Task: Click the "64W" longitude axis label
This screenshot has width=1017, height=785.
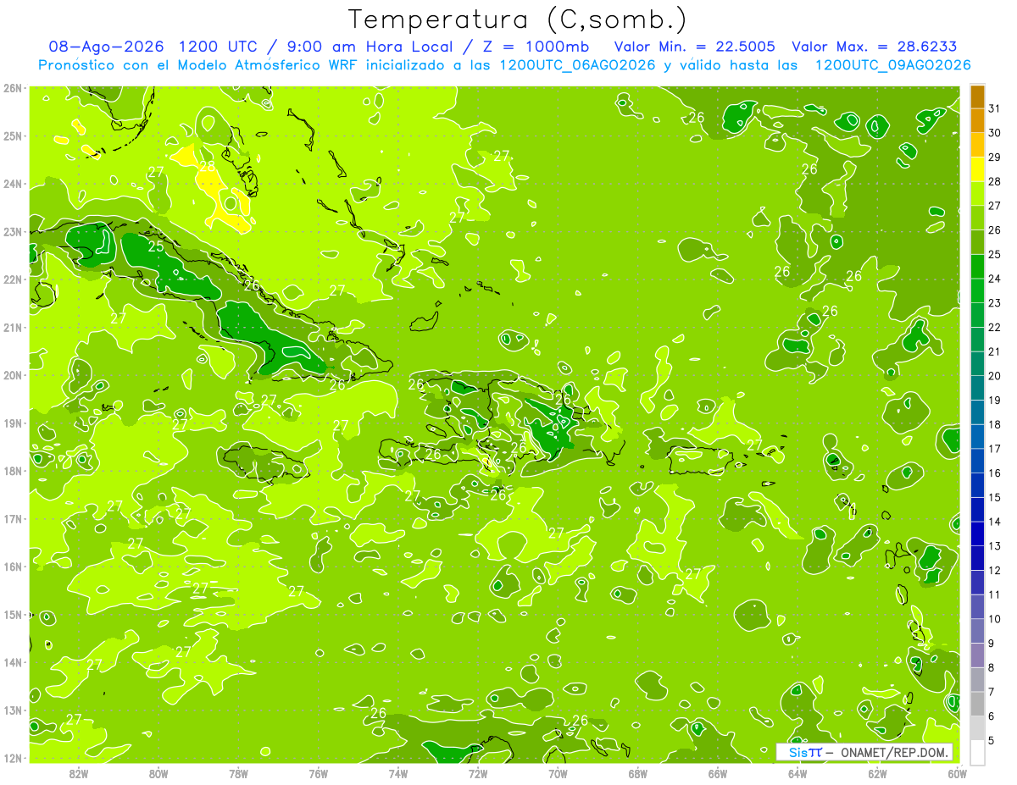Action: point(797,773)
